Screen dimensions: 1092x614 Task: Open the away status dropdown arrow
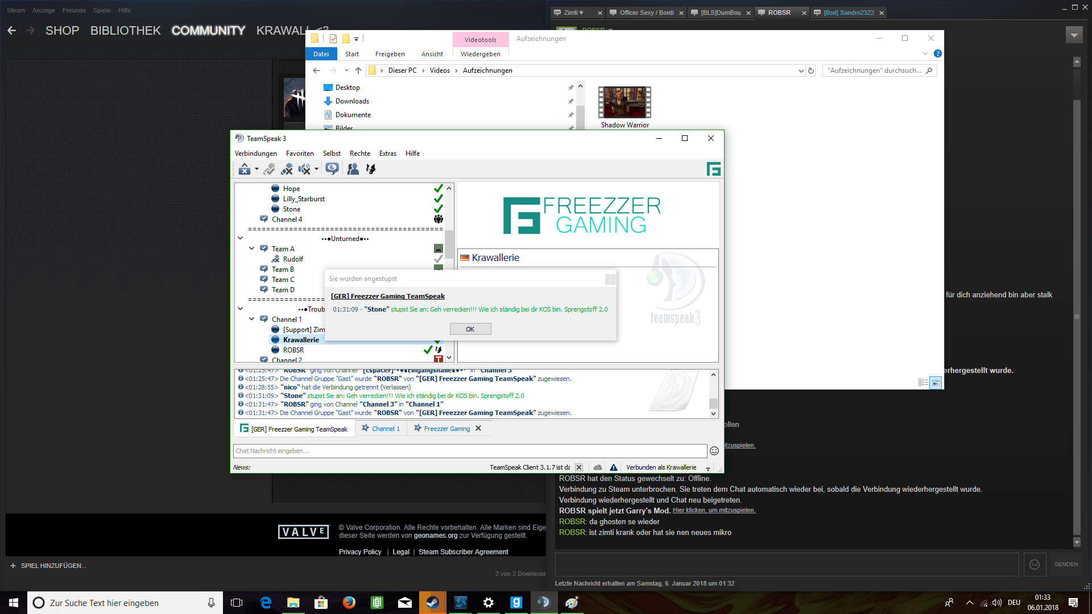pyautogui.click(x=257, y=169)
